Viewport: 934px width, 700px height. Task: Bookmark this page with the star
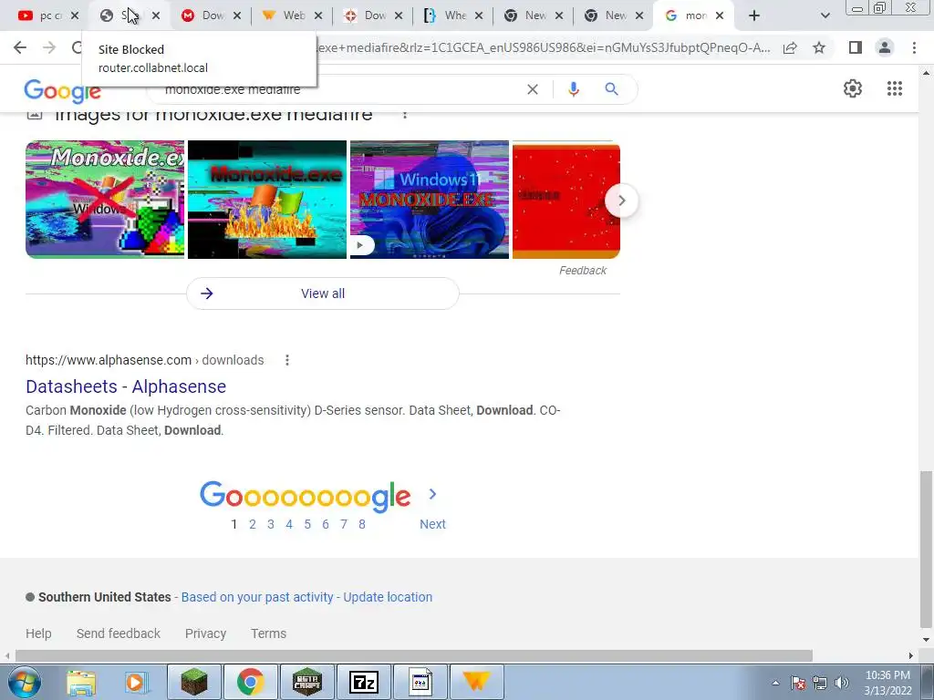coord(819,47)
